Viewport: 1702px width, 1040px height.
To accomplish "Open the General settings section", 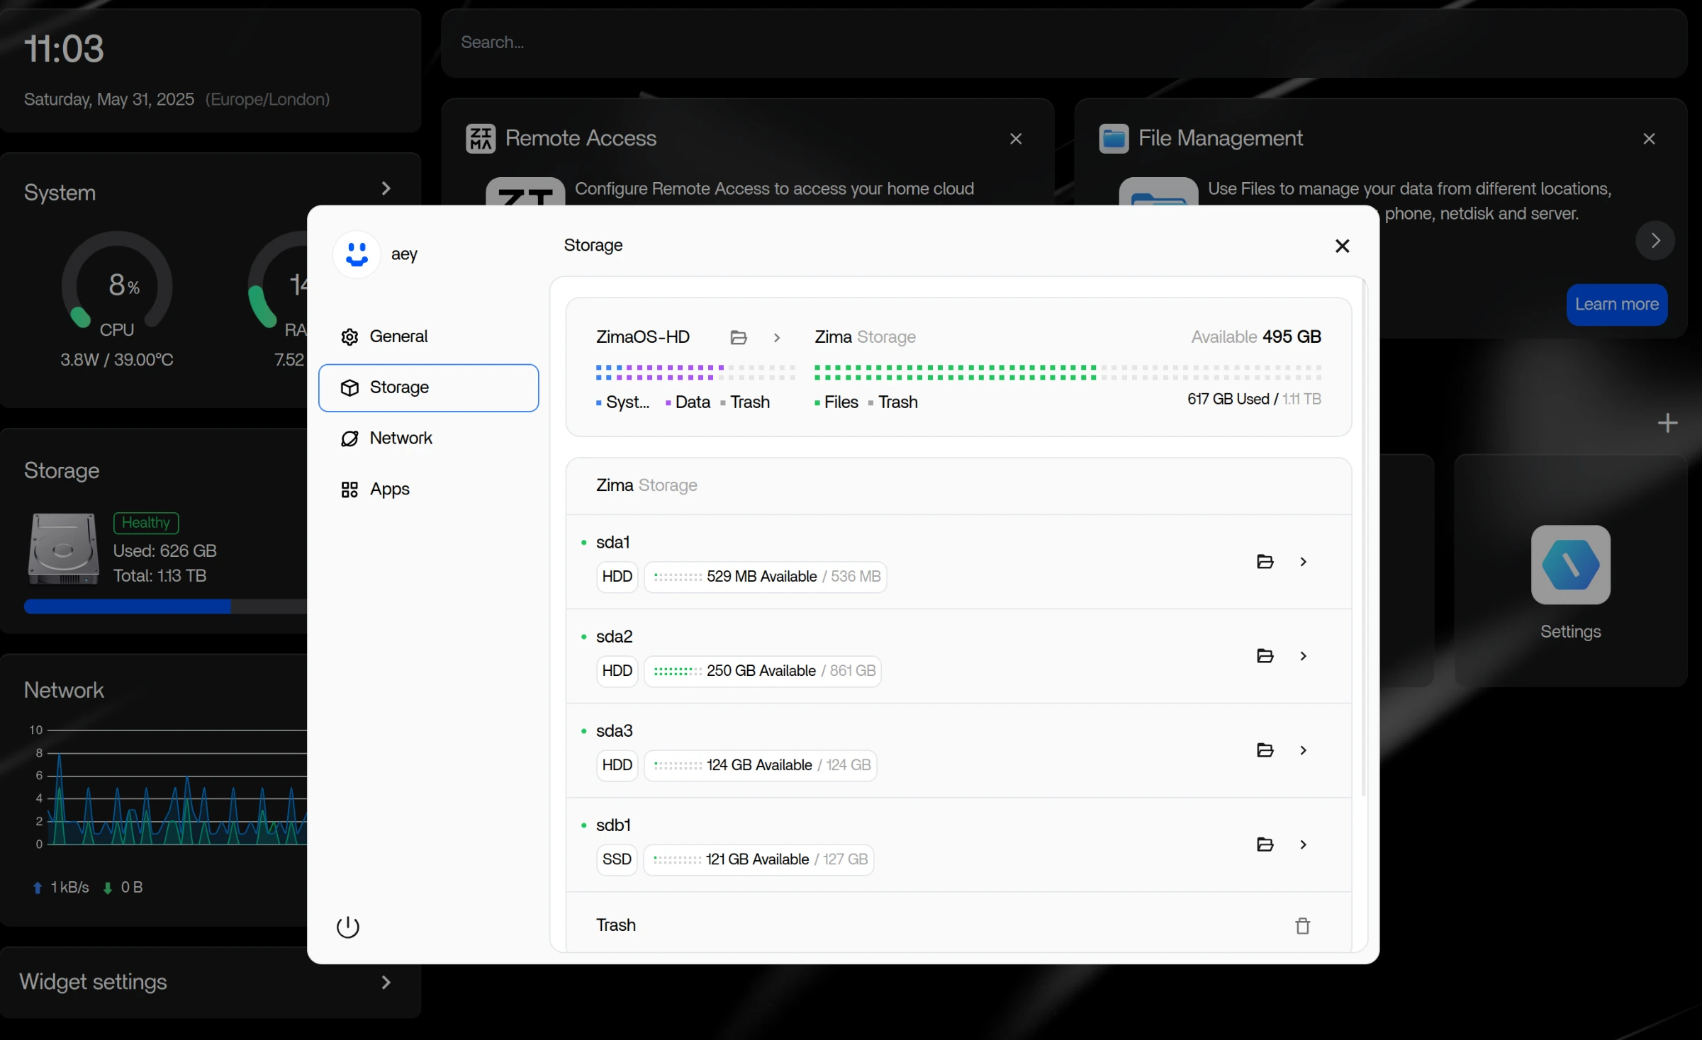I will [x=428, y=337].
